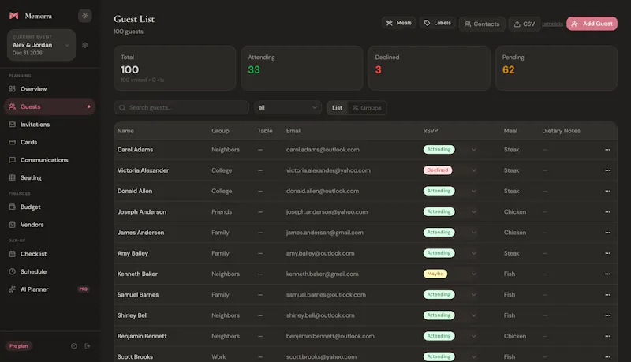
Task: Click the Total 100 stat card
Action: [x=174, y=68]
